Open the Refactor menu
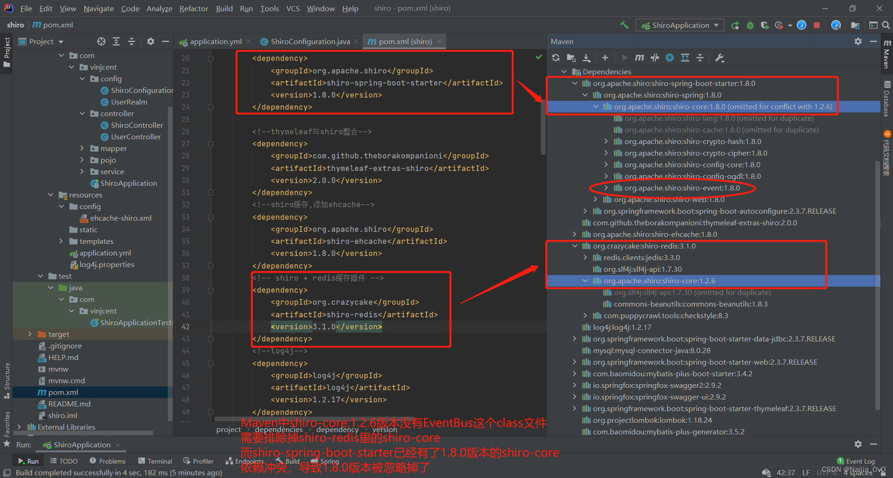893x478 pixels. pyautogui.click(x=193, y=8)
